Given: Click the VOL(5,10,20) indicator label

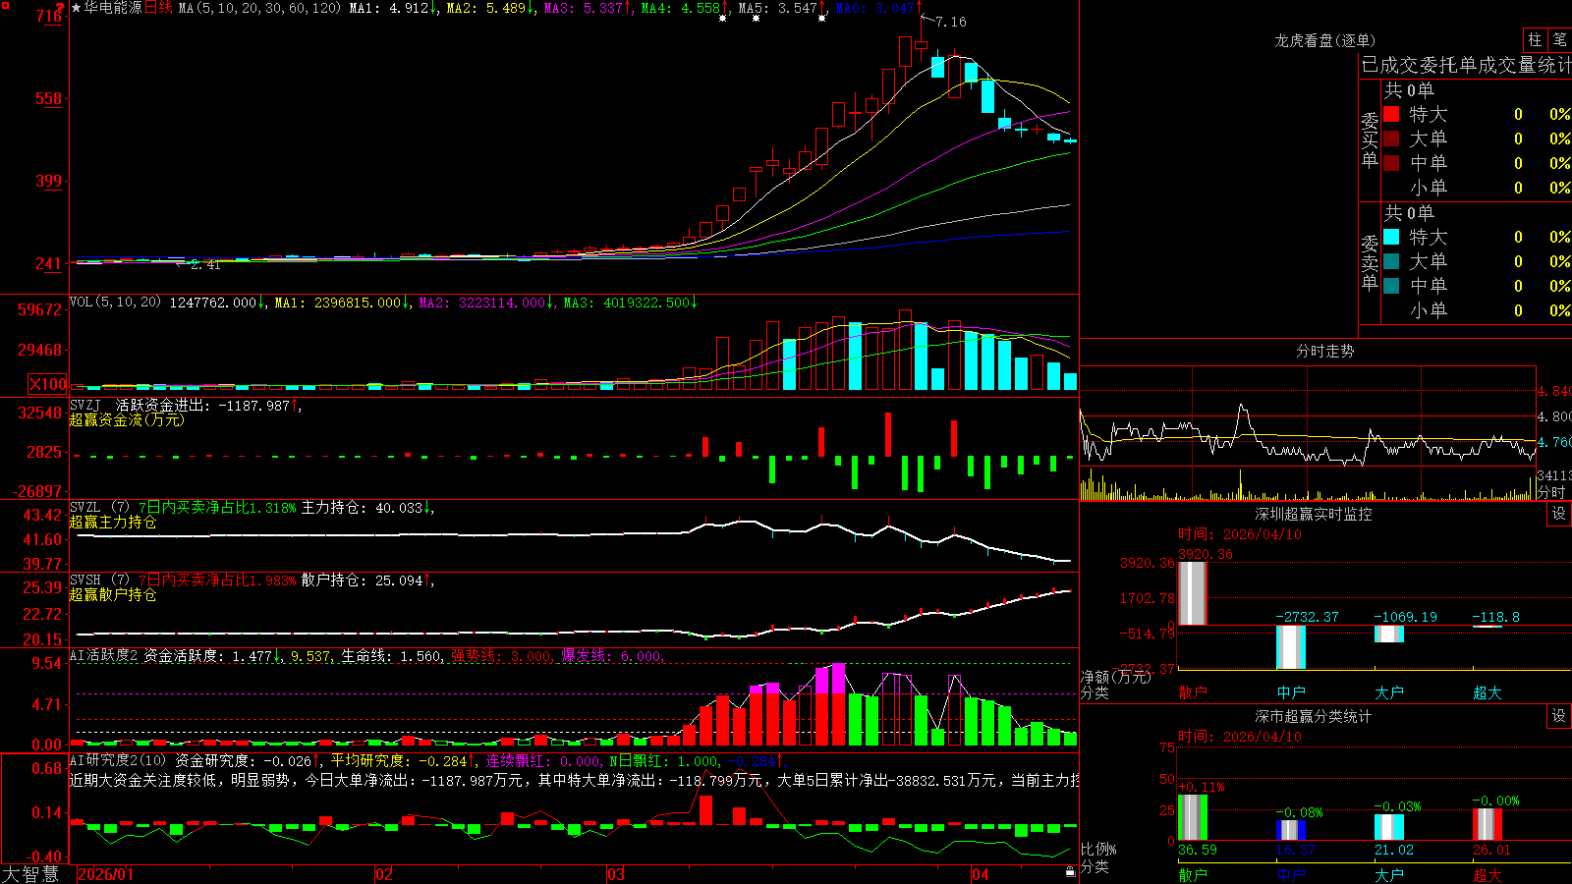Looking at the screenshot, I should [115, 303].
